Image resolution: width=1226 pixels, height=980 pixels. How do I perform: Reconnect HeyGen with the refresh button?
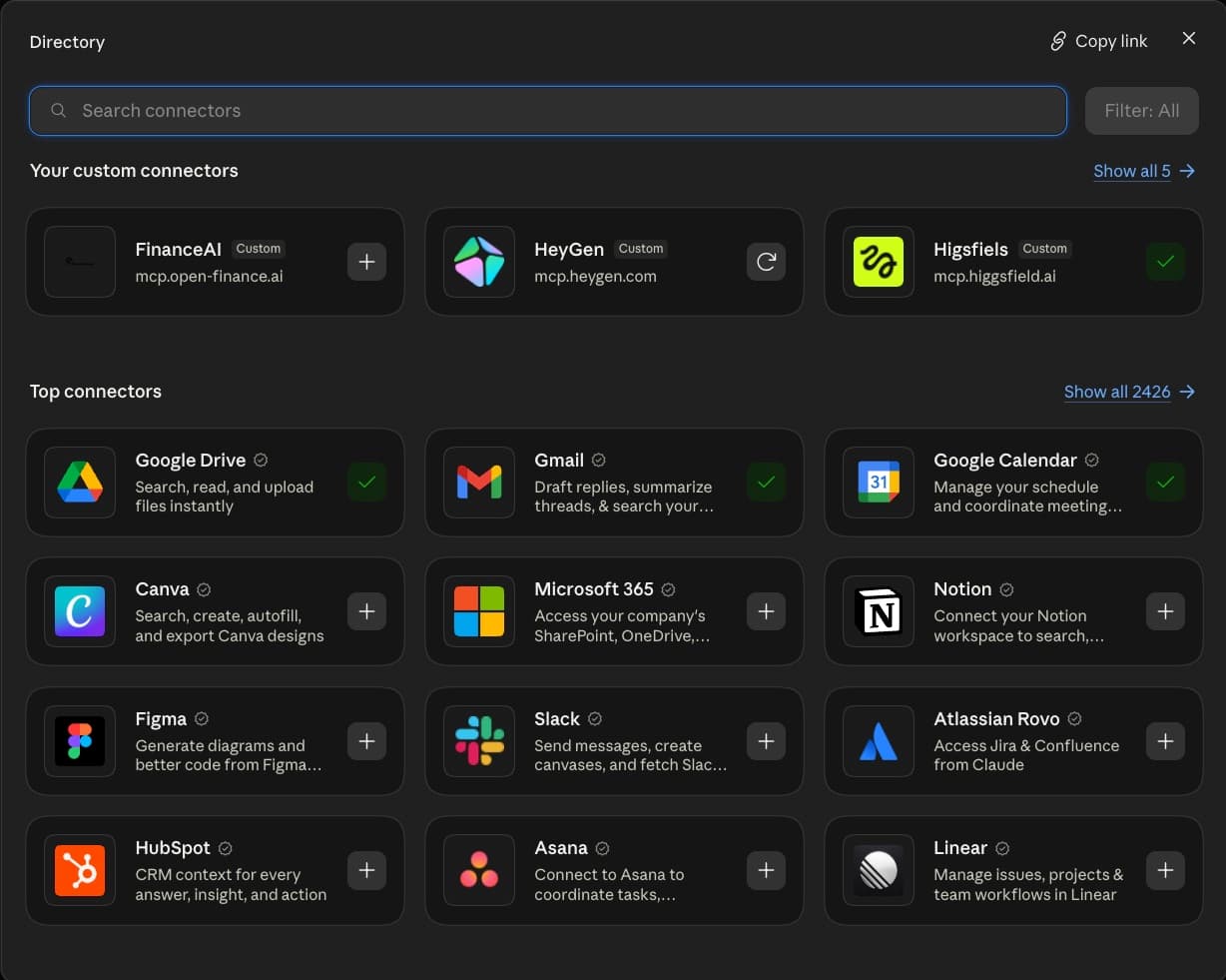(766, 262)
